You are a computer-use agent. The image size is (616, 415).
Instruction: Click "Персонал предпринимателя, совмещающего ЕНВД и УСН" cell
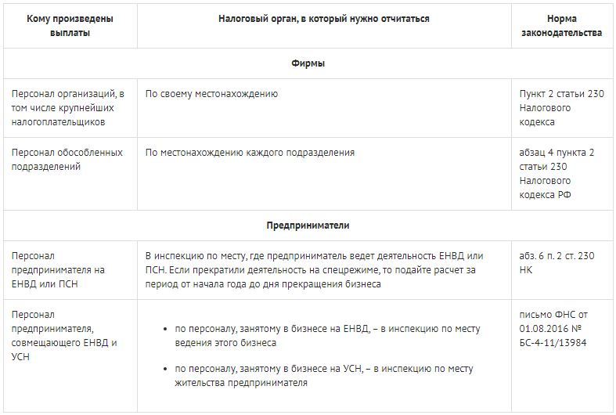(63, 335)
